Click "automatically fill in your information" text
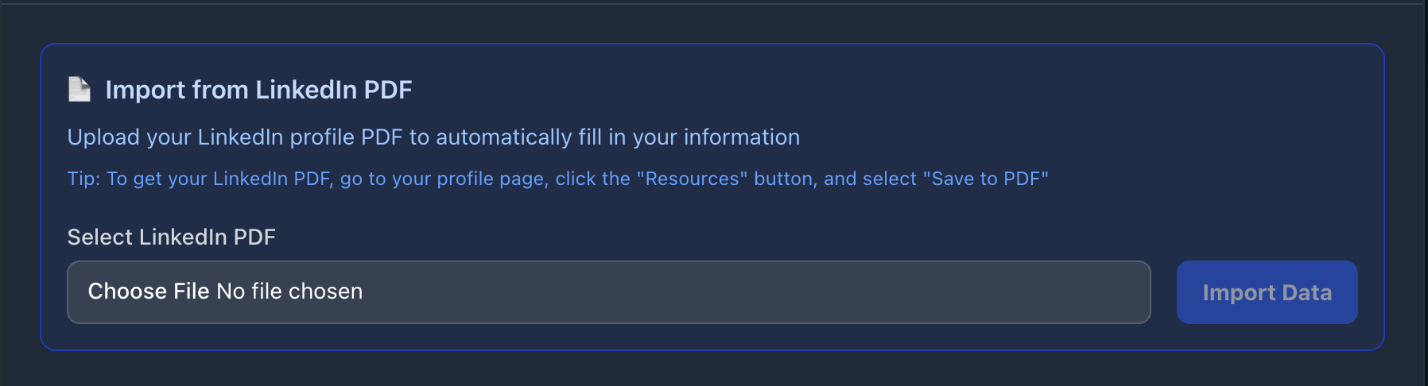1428x386 pixels. (618, 137)
